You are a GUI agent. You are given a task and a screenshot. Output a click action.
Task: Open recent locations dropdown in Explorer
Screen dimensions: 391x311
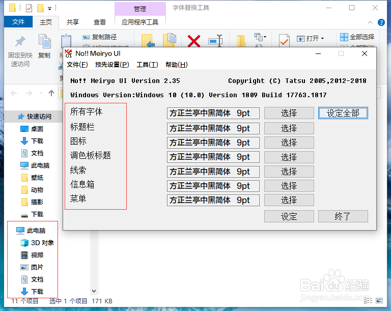(41, 93)
